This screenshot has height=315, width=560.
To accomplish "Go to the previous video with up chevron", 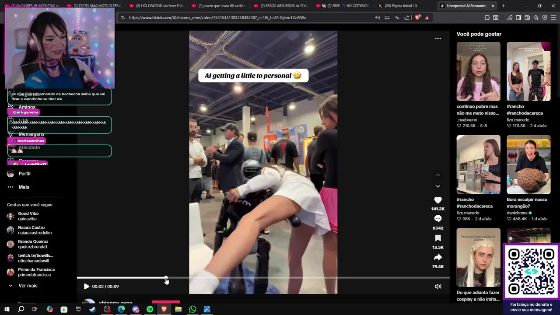I will tap(438, 175).
